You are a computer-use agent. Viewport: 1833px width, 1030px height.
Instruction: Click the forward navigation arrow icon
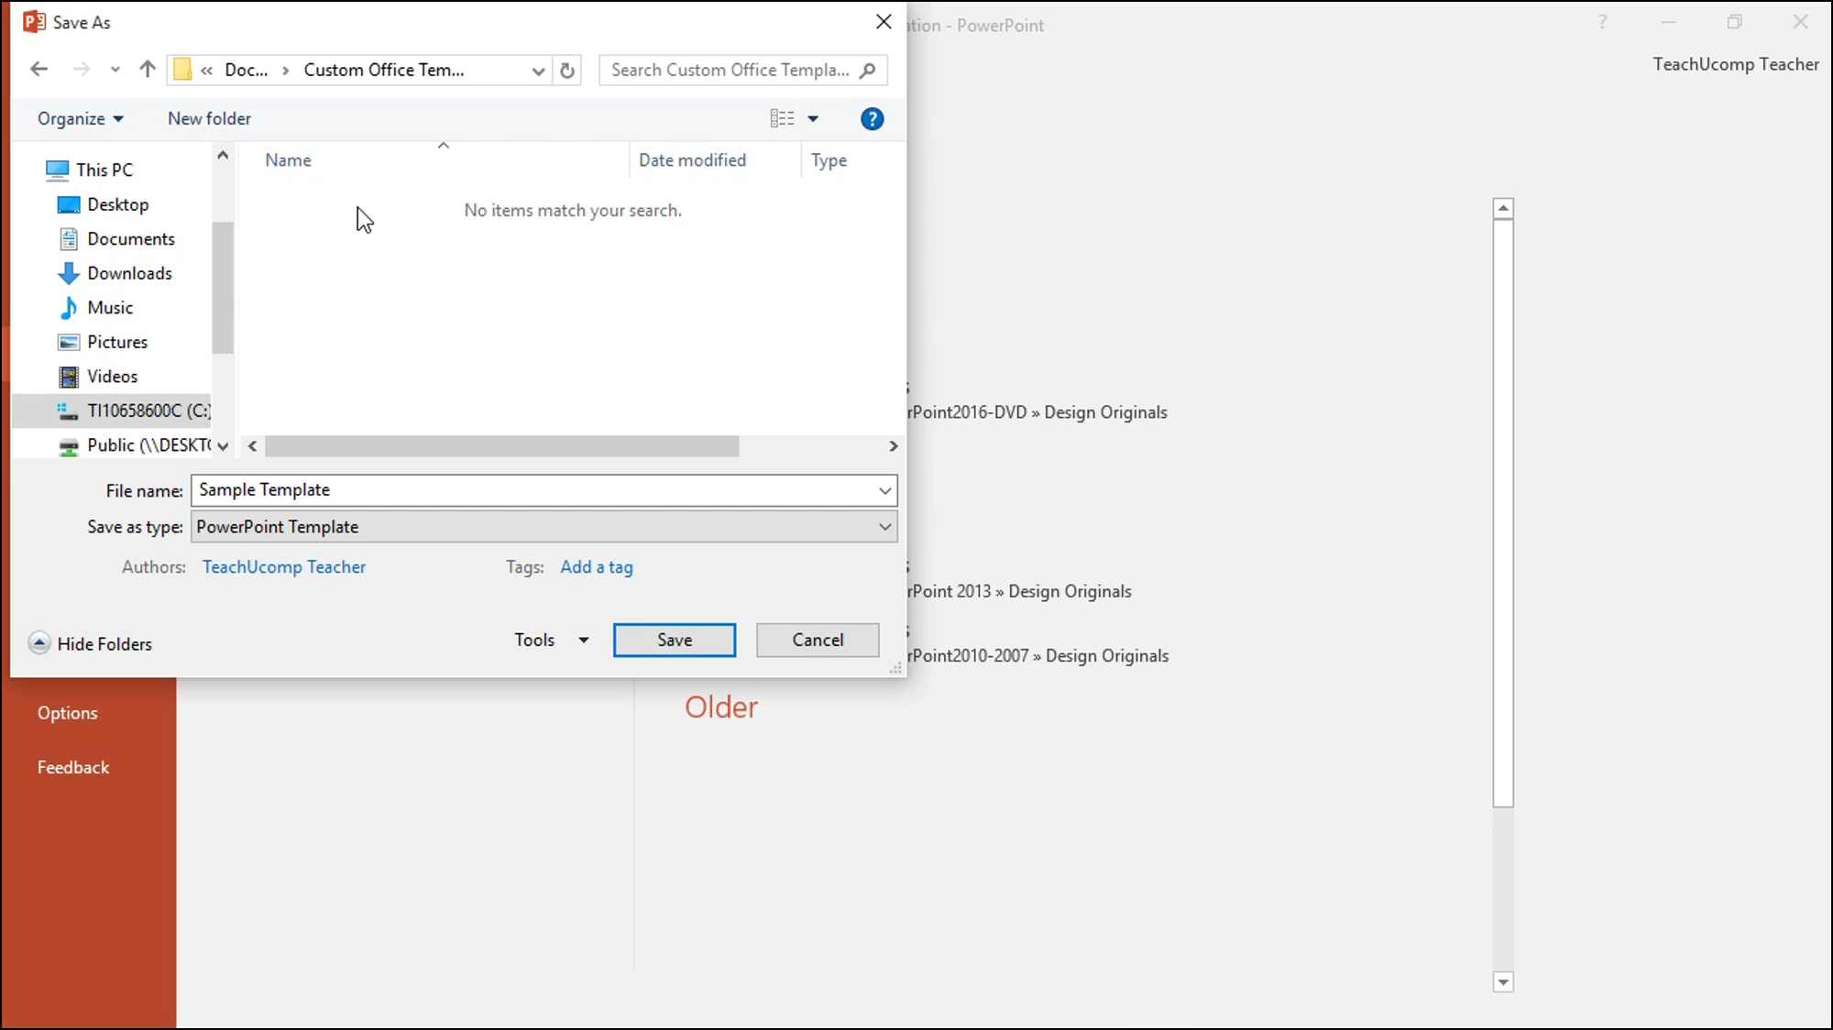(80, 70)
